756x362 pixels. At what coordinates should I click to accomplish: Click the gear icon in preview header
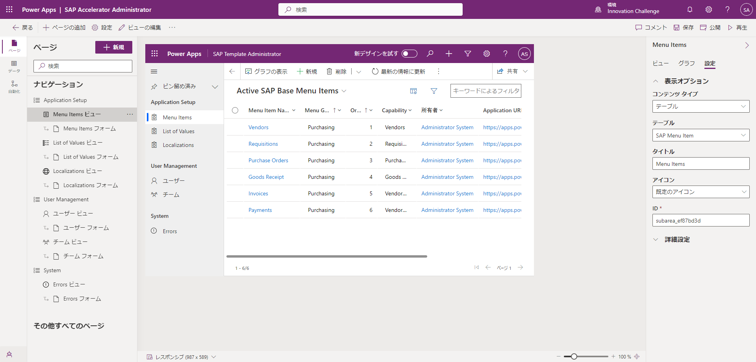pyautogui.click(x=487, y=54)
